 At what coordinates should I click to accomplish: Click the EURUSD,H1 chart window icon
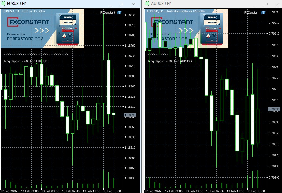[4, 4]
